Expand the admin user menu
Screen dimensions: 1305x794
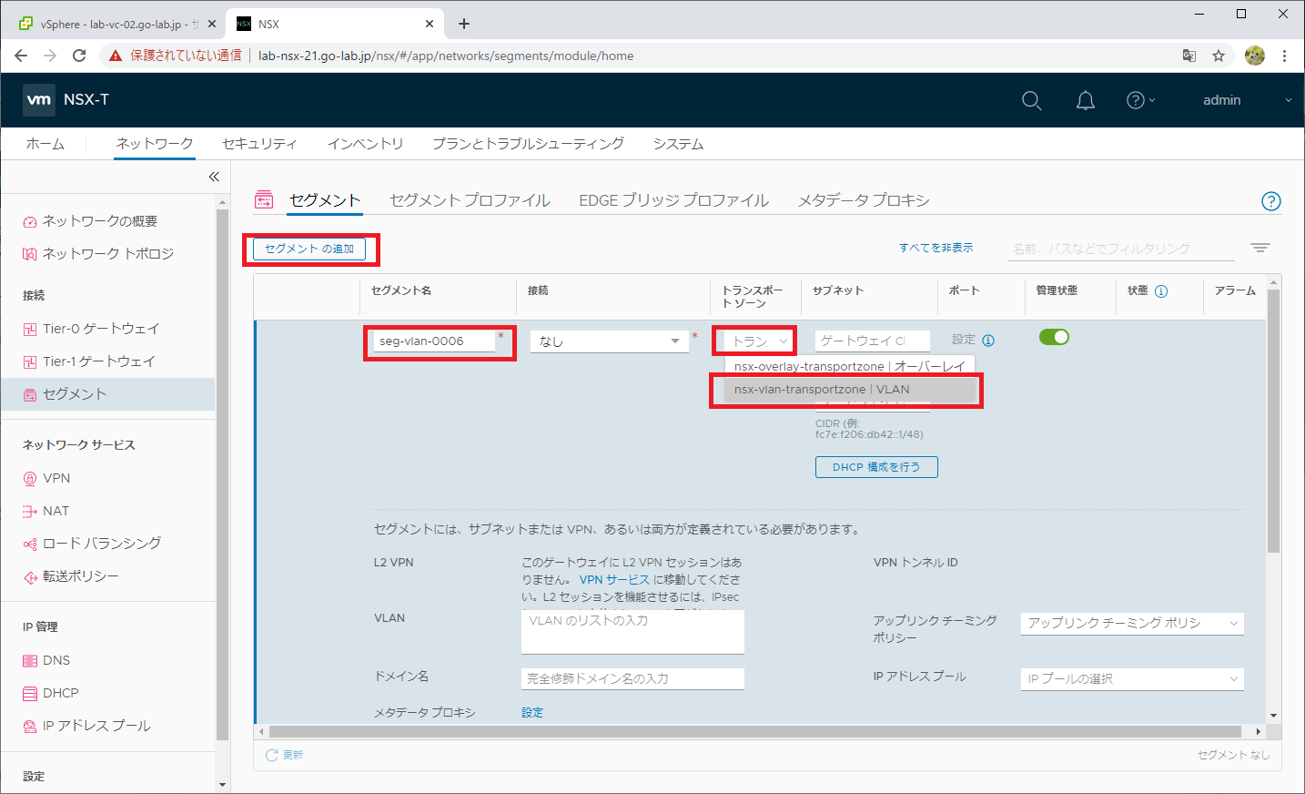[x=1247, y=100]
